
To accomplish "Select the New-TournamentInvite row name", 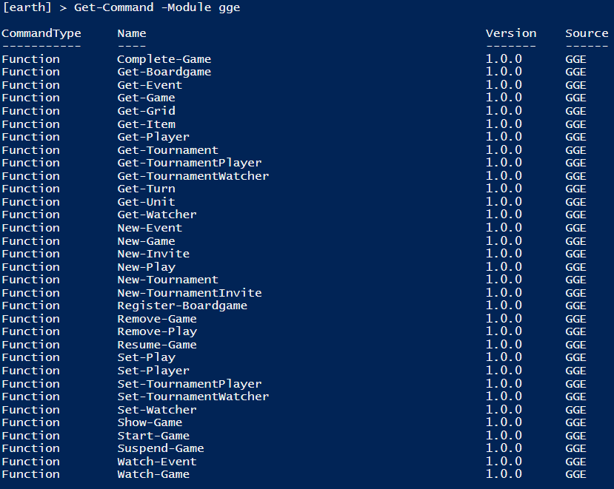I will click(x=190, y=293).
